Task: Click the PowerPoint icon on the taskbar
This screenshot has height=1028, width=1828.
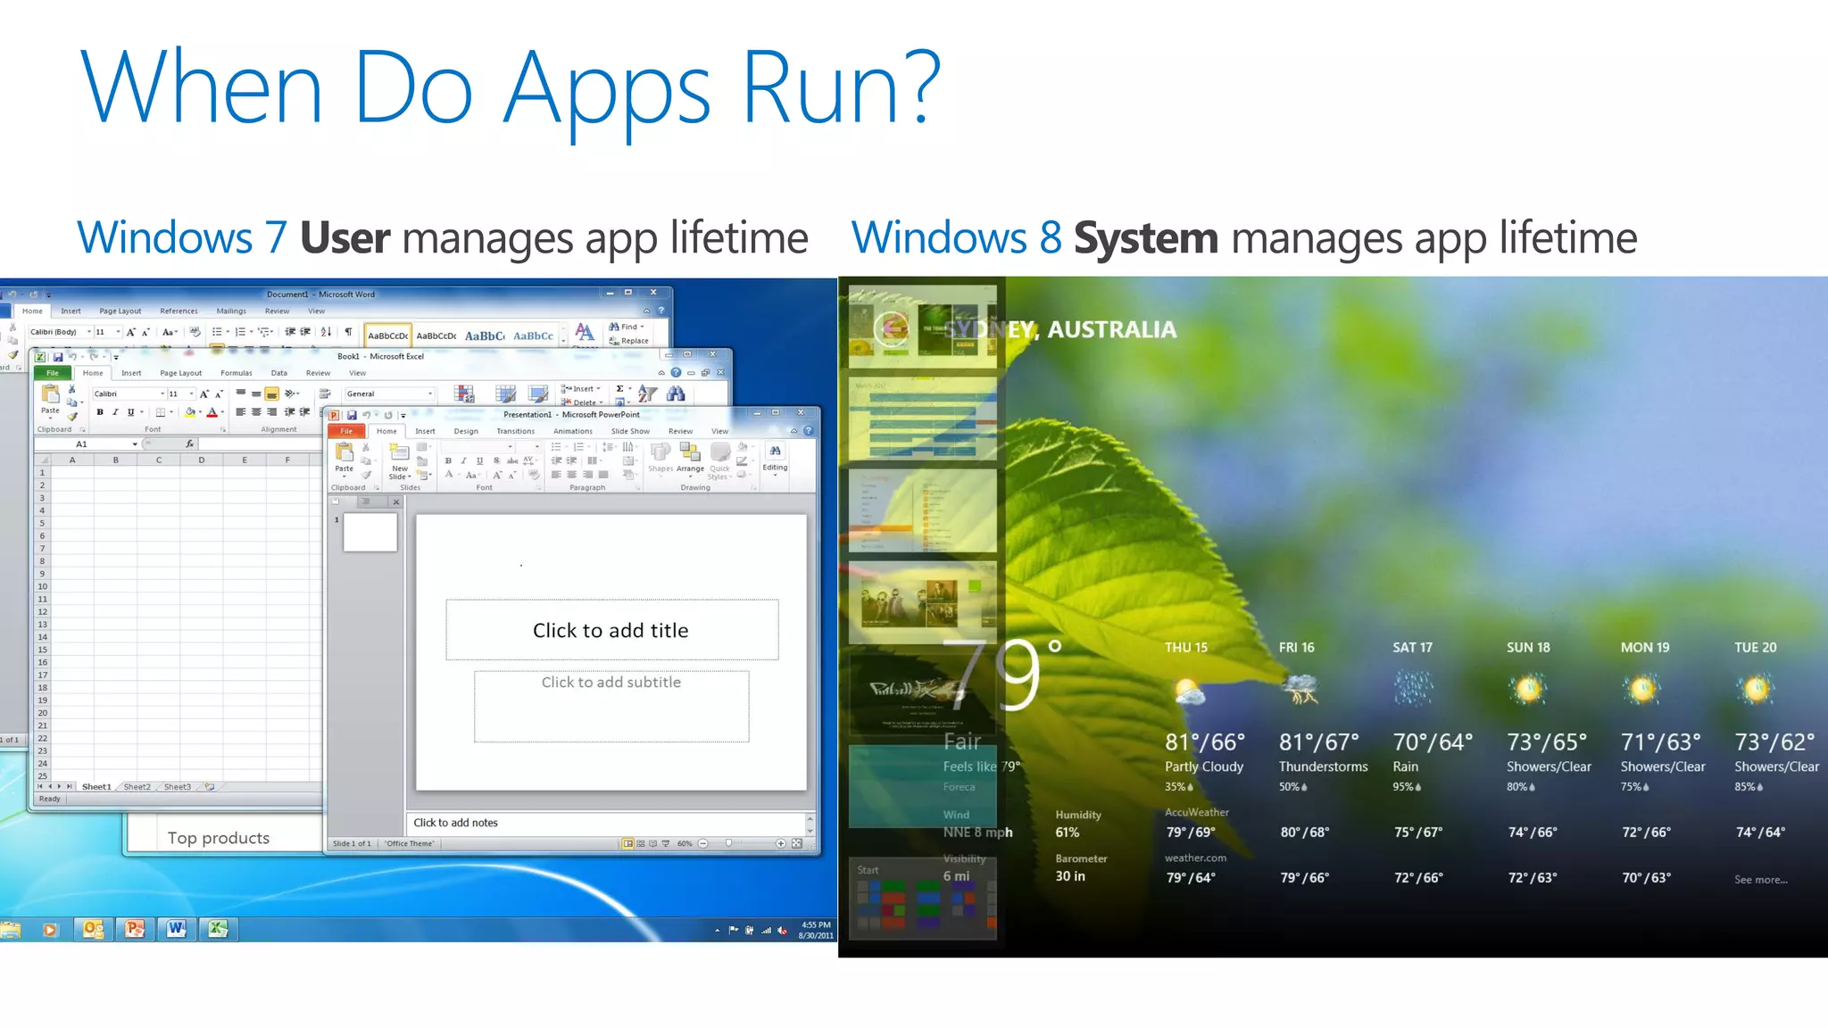Action: 135,929
